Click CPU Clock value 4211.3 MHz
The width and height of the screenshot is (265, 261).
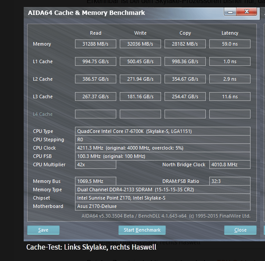(x=163, y=148)
